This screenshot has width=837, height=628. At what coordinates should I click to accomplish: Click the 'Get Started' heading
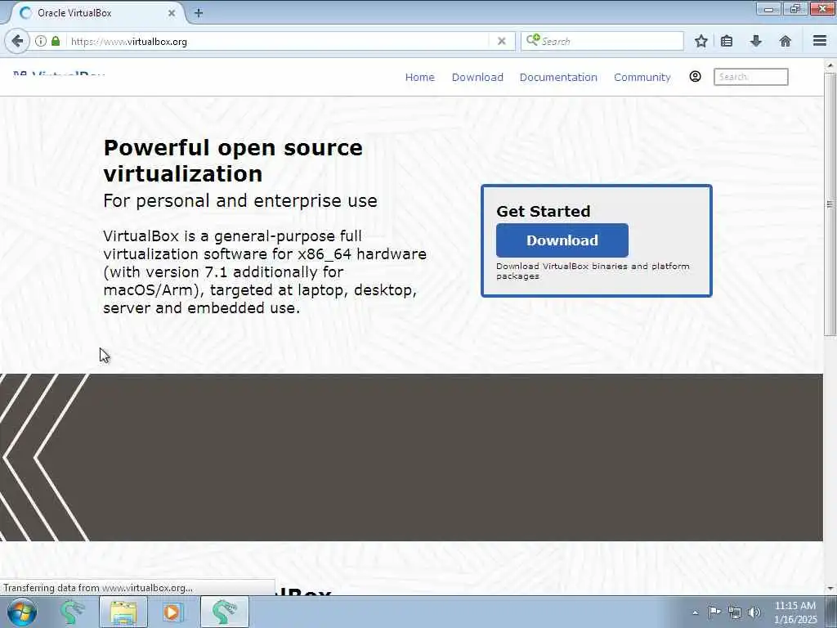click(544, 211)
